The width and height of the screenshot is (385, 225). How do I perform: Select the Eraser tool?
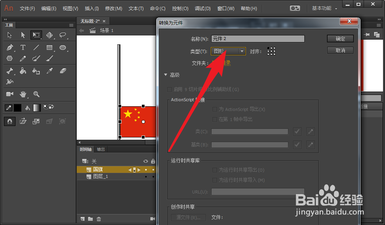[63, 71]
